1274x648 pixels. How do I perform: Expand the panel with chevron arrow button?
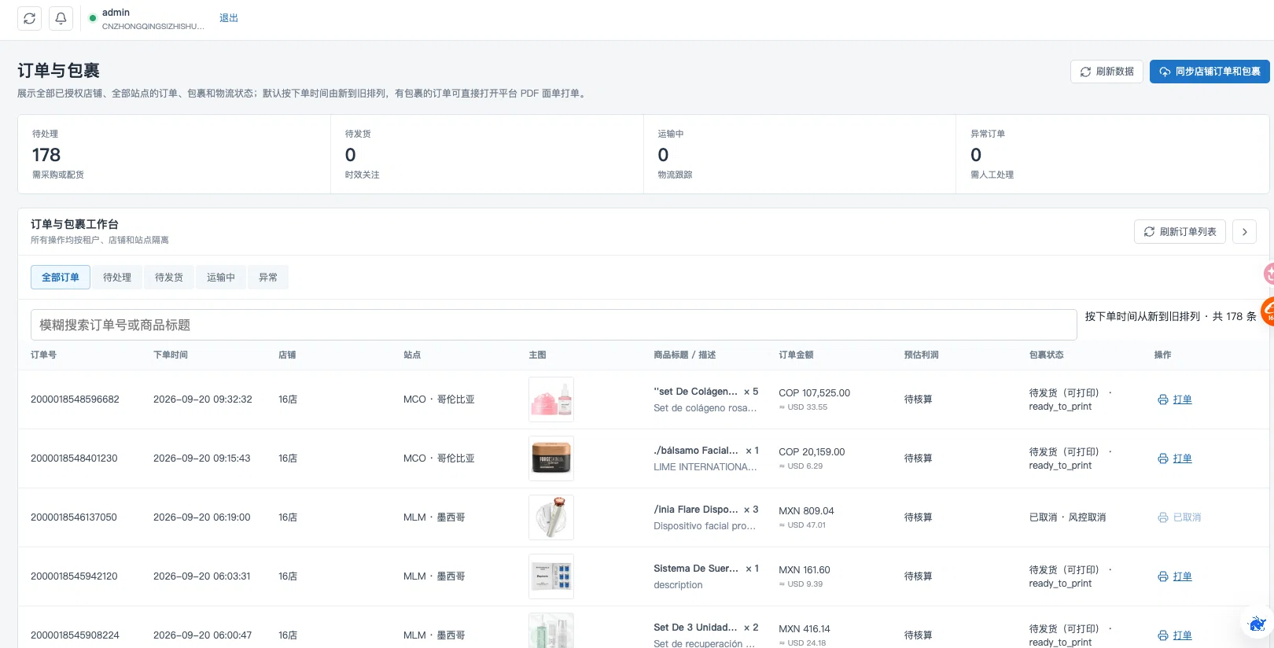tap(1244, 232)
